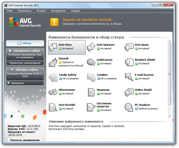Open the Anti-Spyware component icon
The width and height of the screenshot is (179, 148).
point(91,47)
